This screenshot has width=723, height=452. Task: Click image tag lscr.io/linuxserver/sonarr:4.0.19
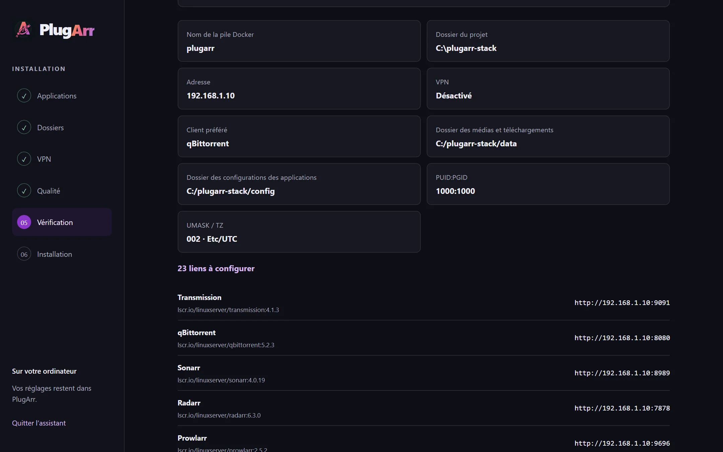coord(221,380)
